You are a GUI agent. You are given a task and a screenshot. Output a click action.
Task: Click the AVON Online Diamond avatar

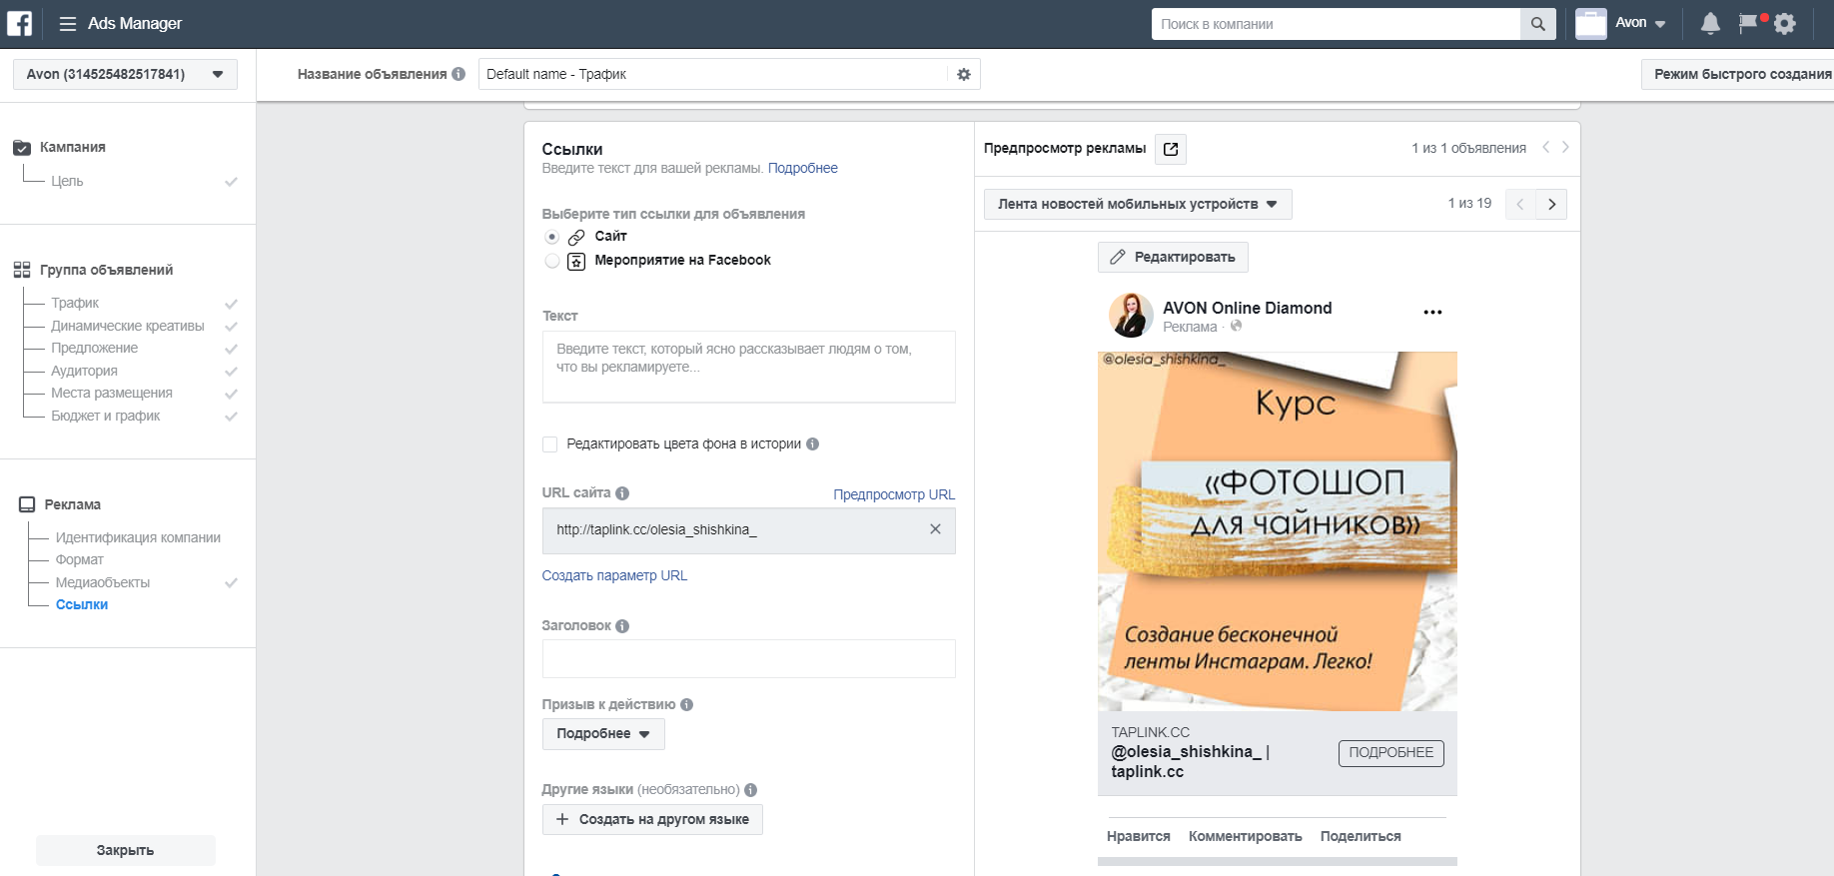coord(1131,316)
